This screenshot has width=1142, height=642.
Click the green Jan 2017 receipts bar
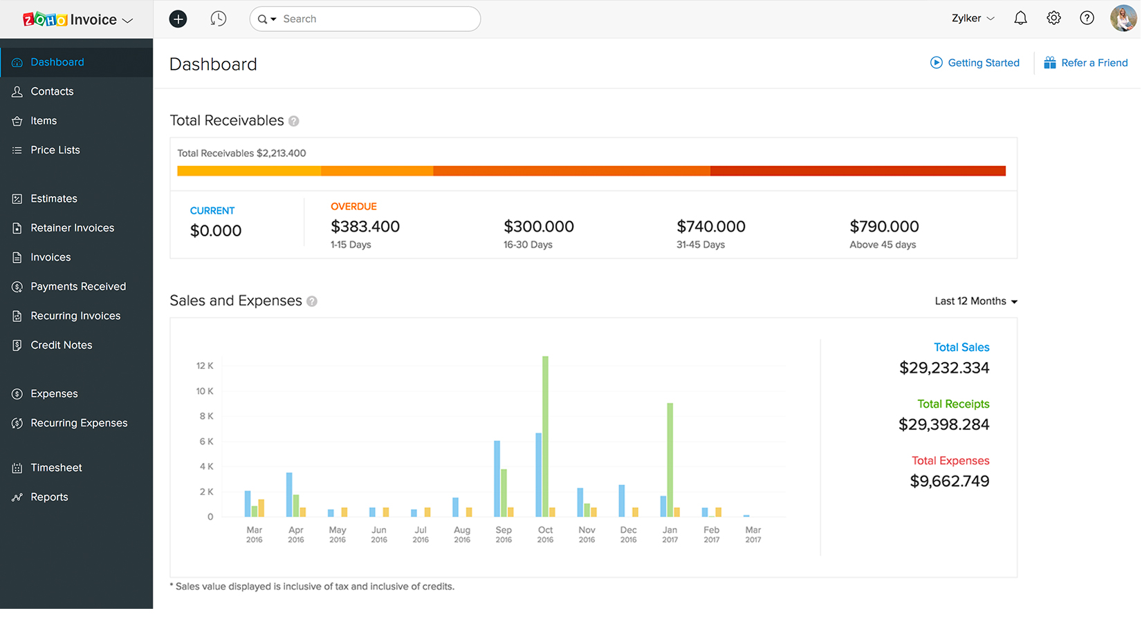tap(670, 460)
